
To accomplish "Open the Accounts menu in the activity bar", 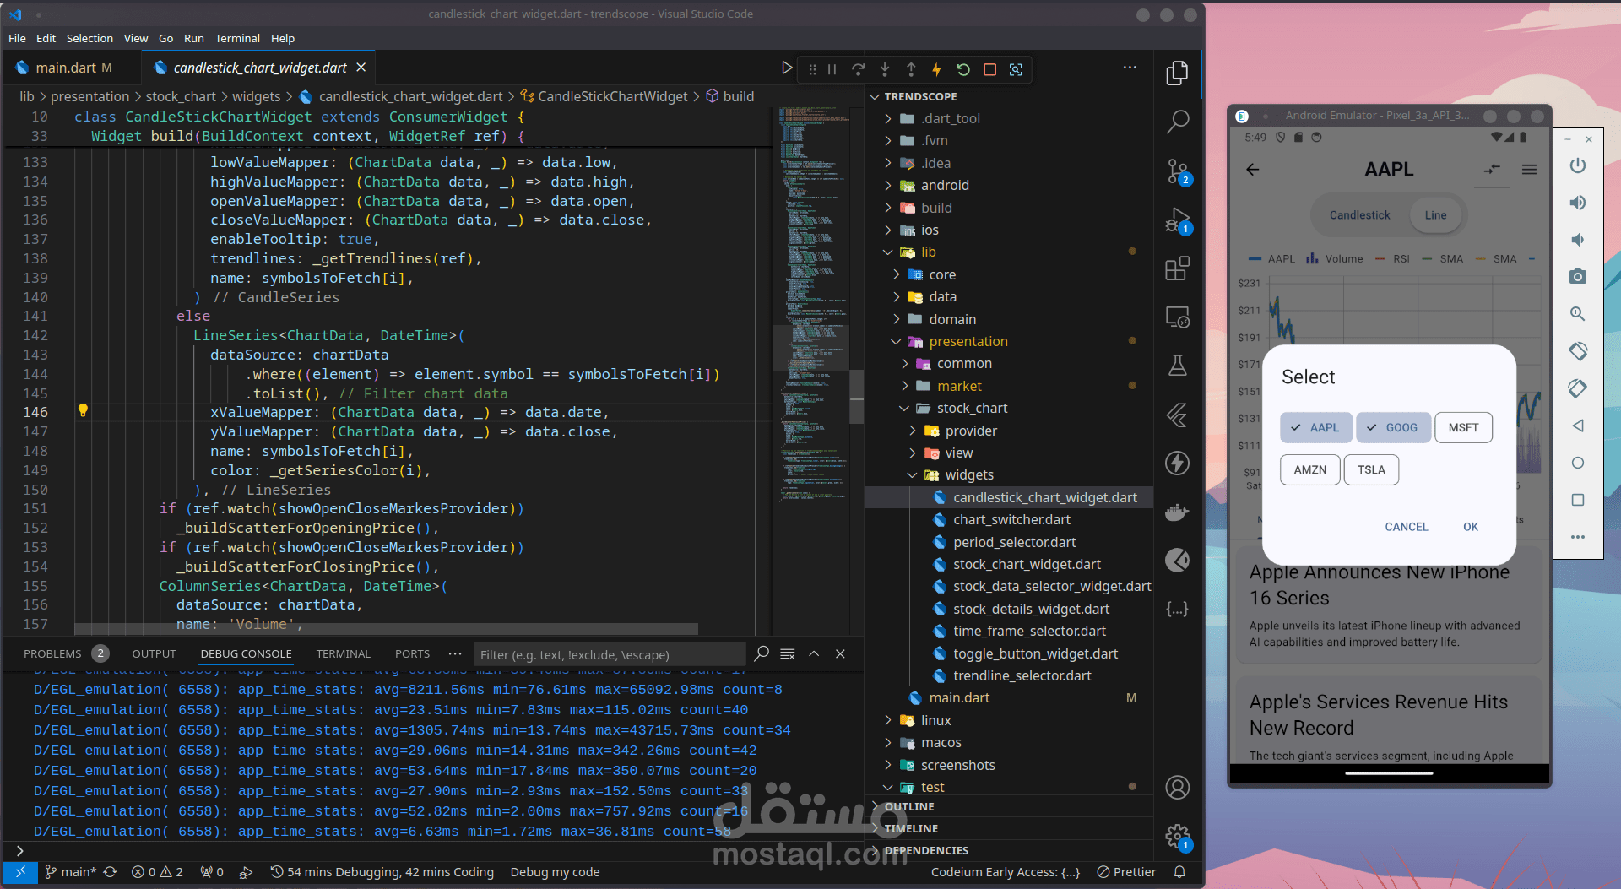I will tap(1177, 787).
